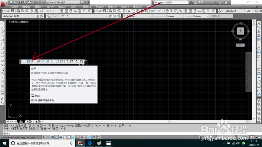Toggle Polar tracking in status bar
Viewport: 262px width, 147px height.
tap(61, 137)
